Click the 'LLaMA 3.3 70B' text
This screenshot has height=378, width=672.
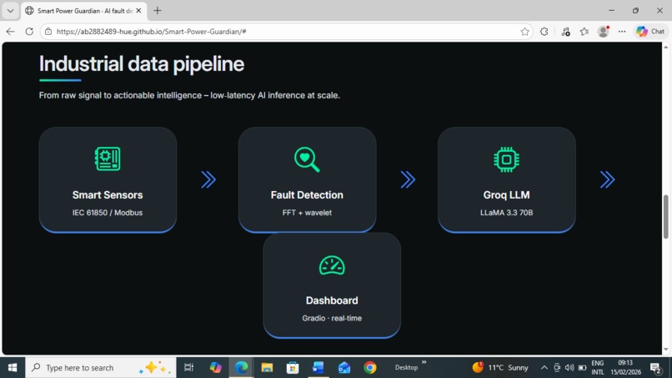point(506,213)
